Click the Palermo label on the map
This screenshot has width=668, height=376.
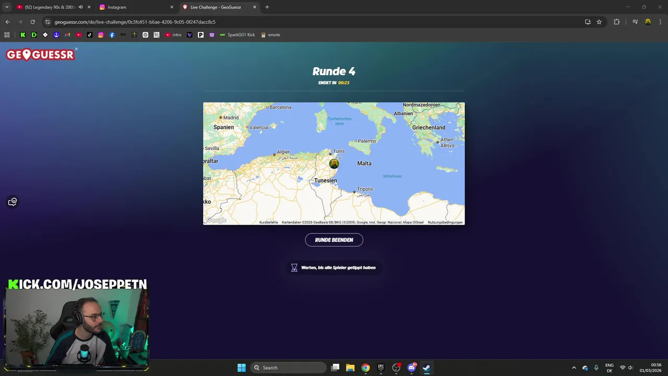[367, 141]
